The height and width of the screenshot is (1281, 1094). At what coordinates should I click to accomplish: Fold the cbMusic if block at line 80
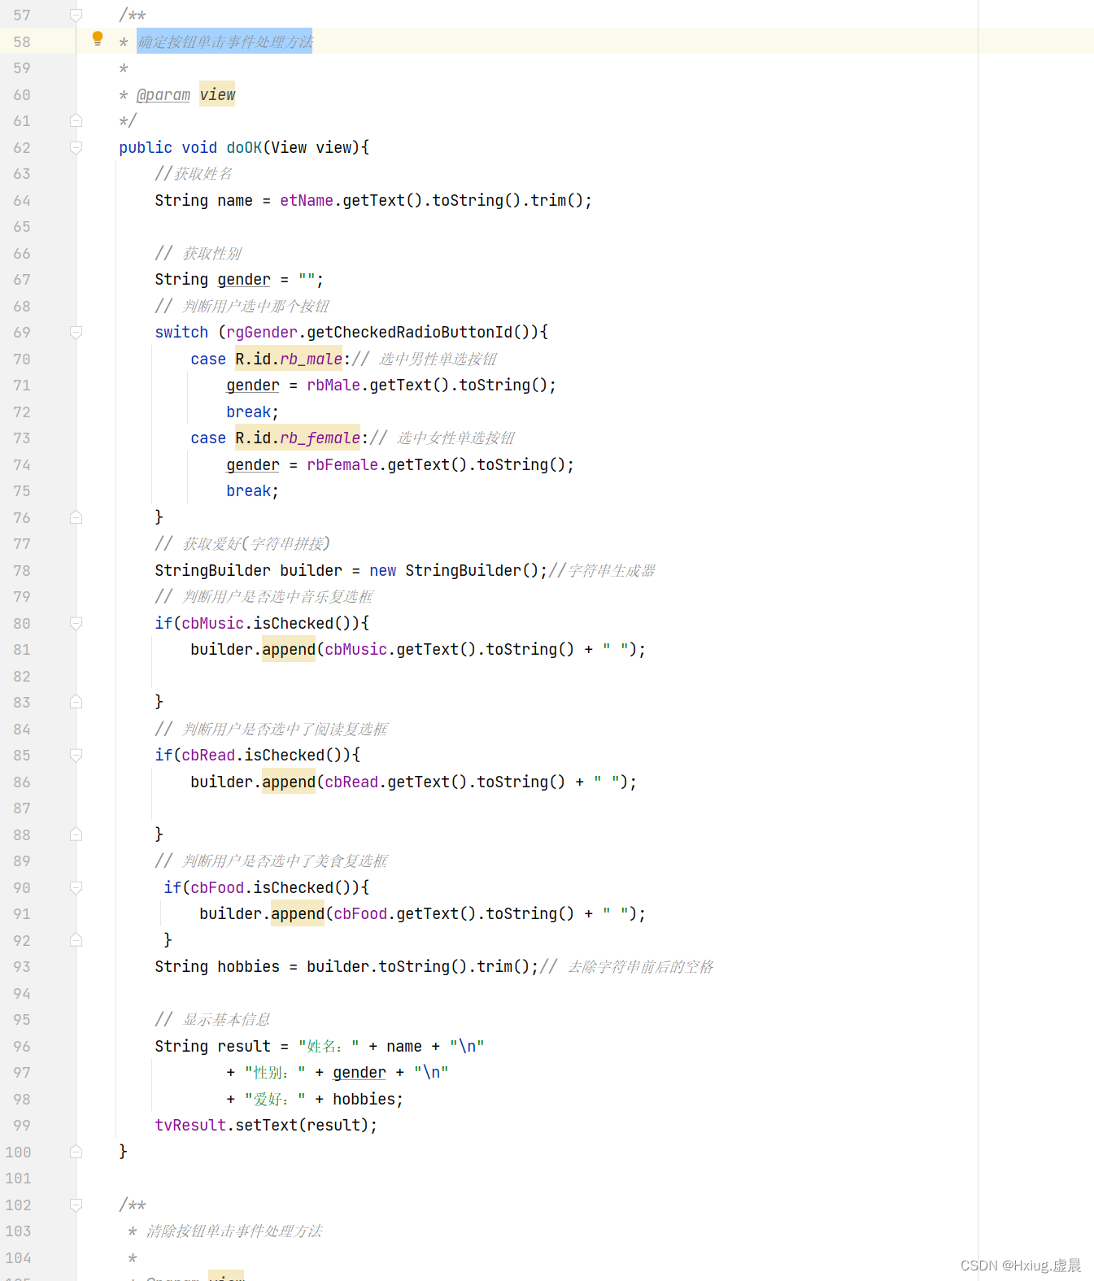coord(76,623)
